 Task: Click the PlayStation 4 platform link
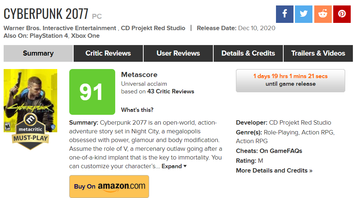point(48,36)
